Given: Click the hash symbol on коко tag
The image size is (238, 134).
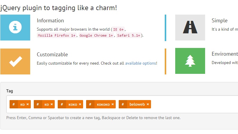Looking at the screenshot, I should tap(62, 104).
